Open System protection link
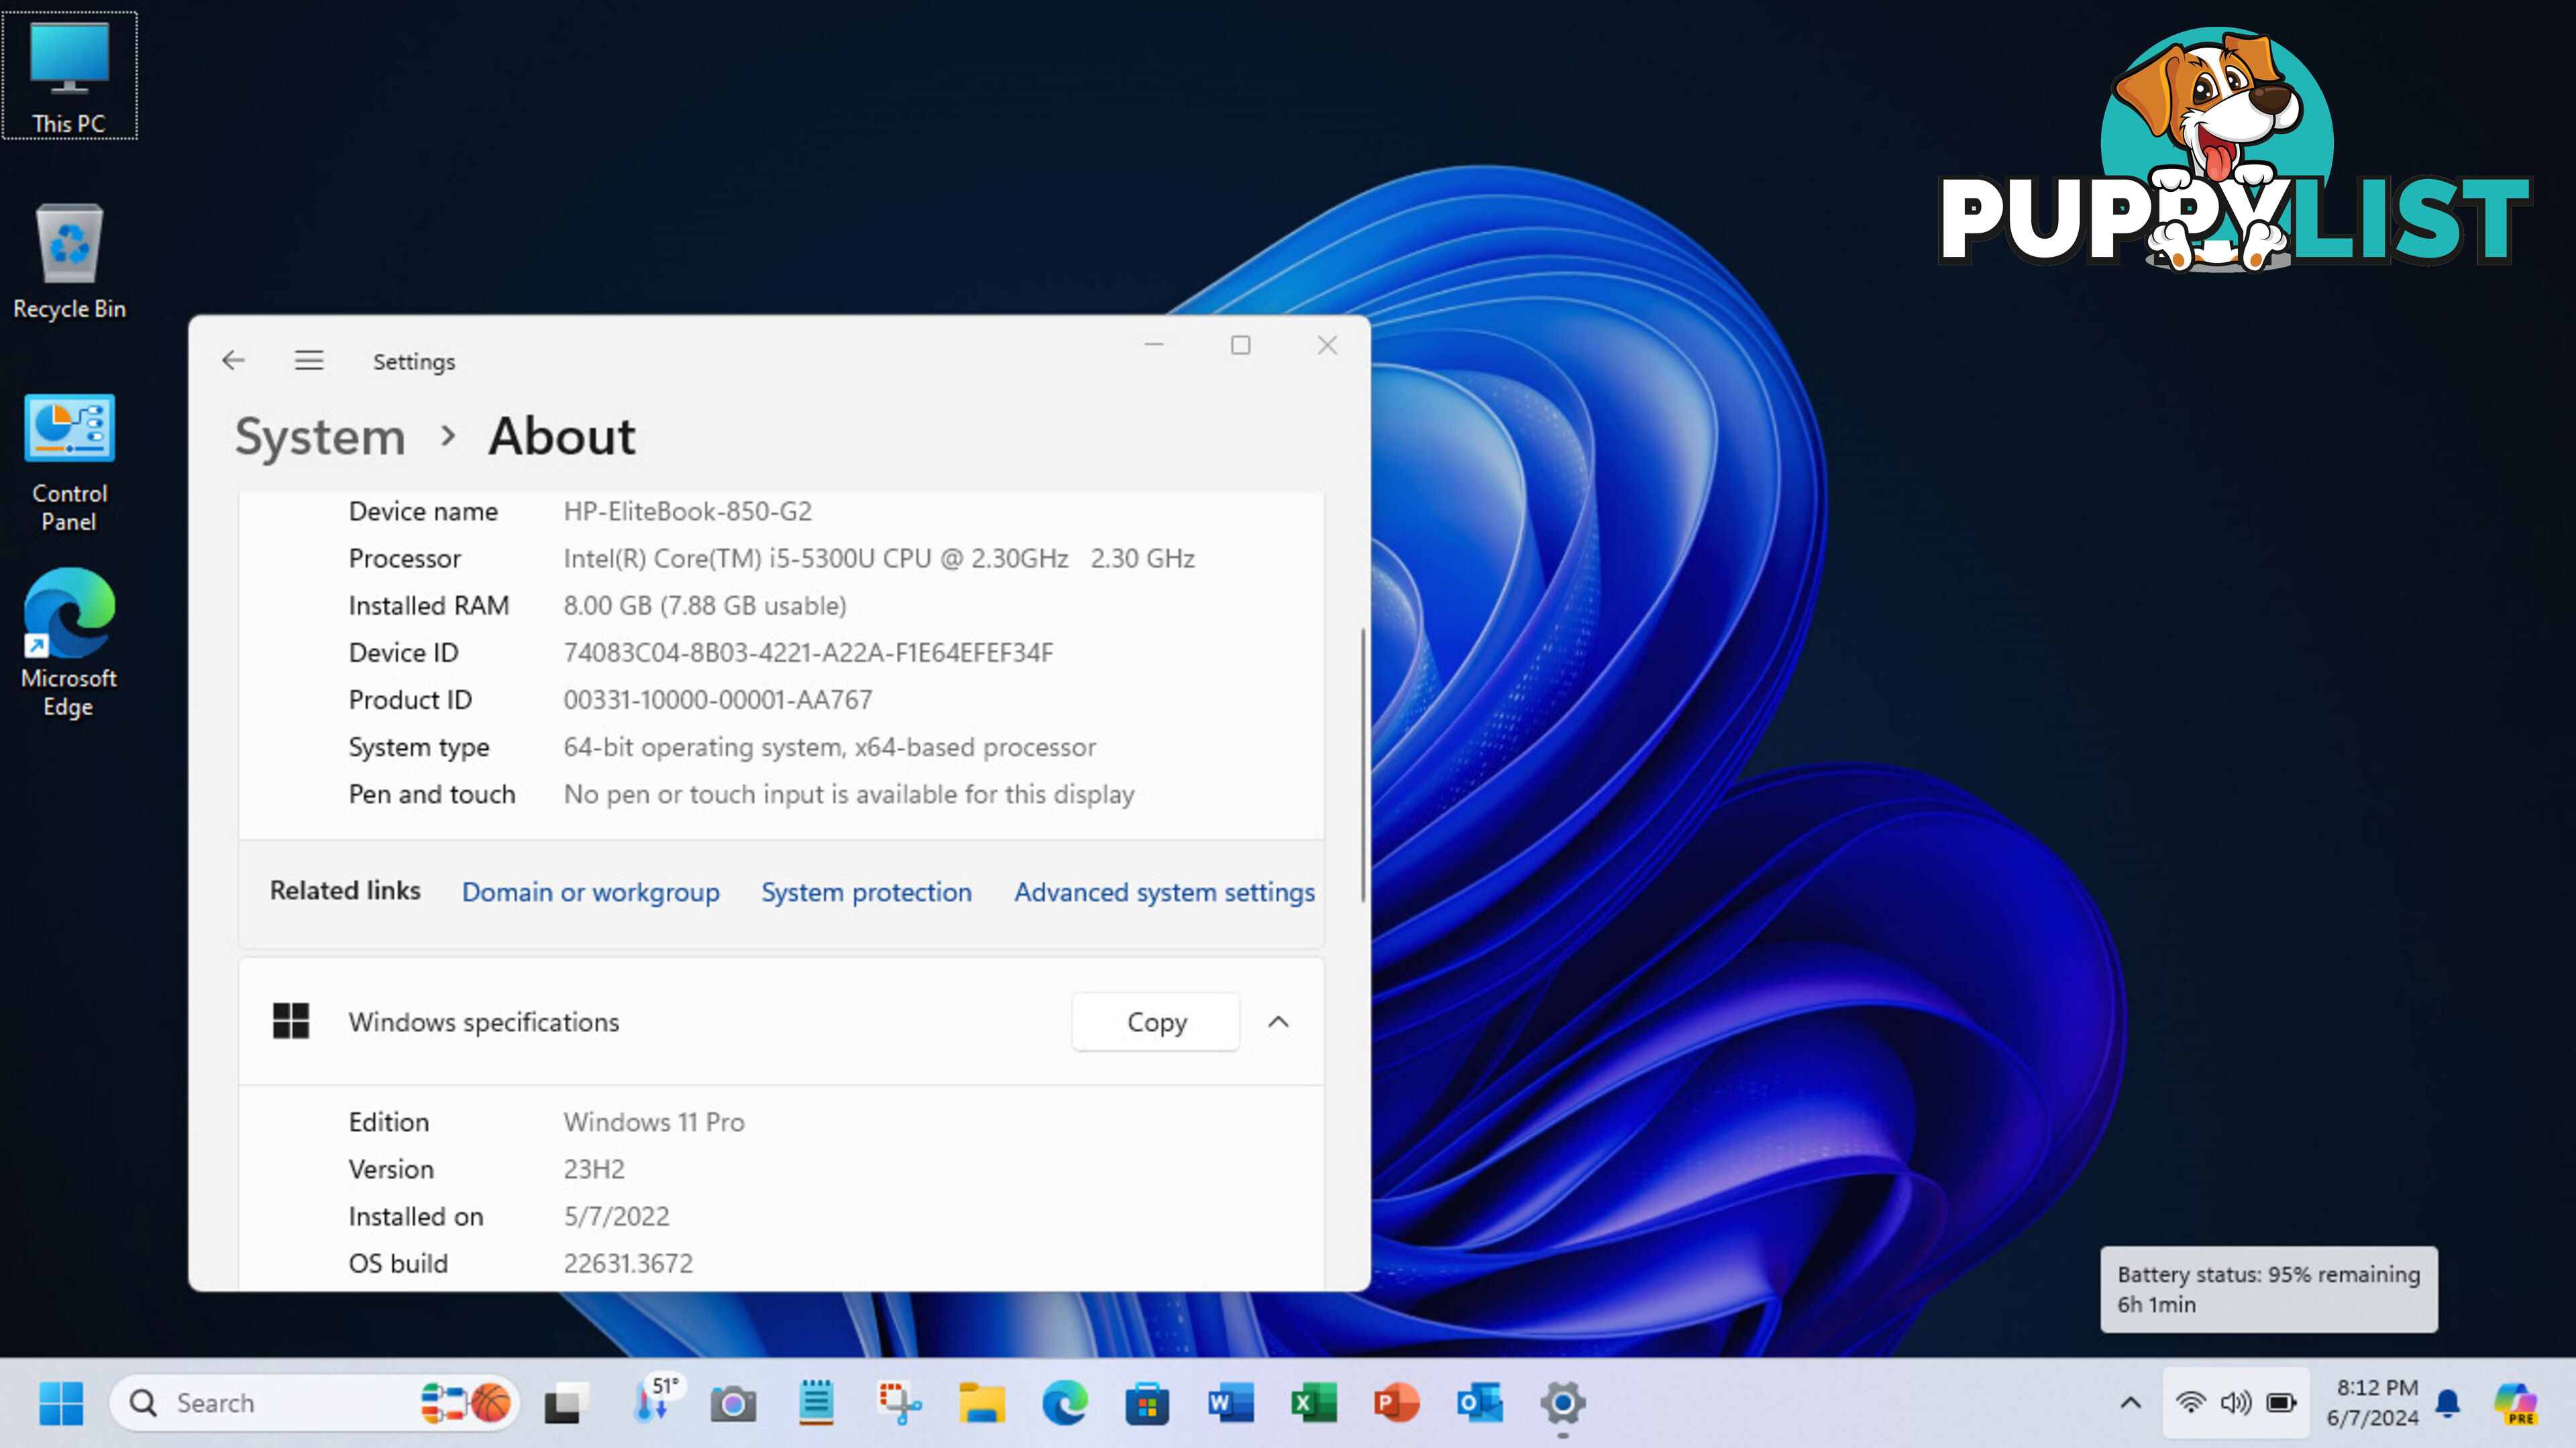2576x1448 pixels. (866, 892)
